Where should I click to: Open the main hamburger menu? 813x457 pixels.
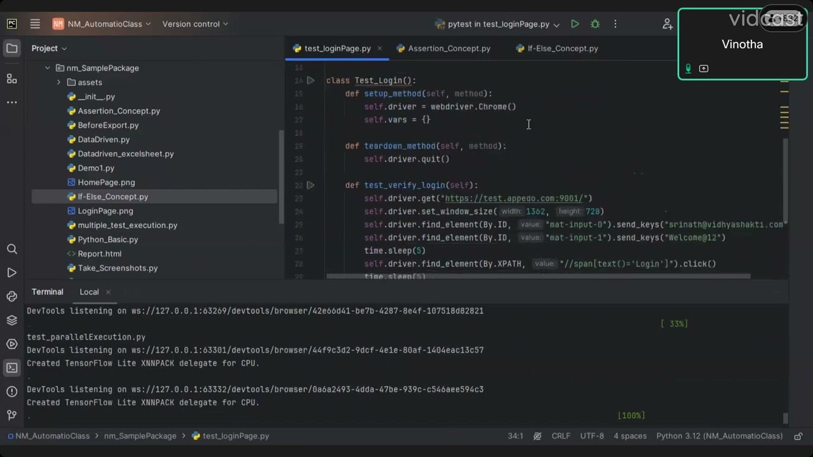[x=35, y=24]
